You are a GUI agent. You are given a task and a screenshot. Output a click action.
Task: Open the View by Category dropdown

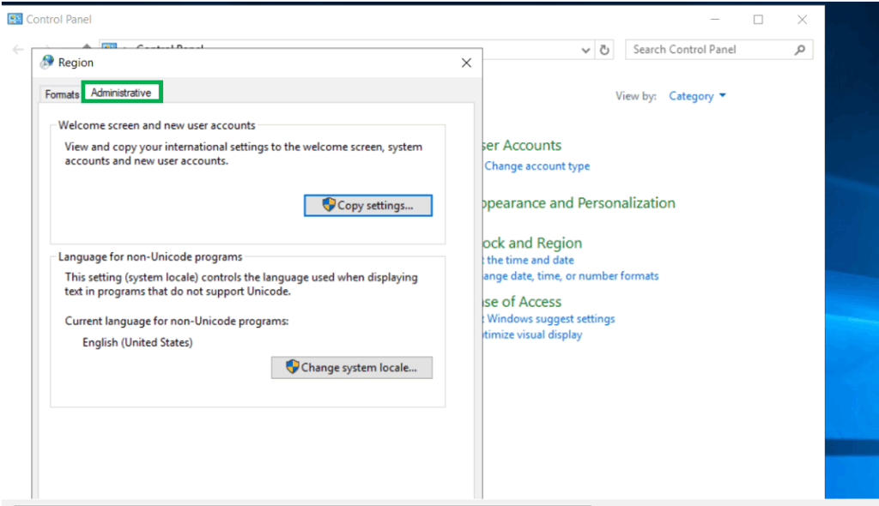(x=697, y=96)
